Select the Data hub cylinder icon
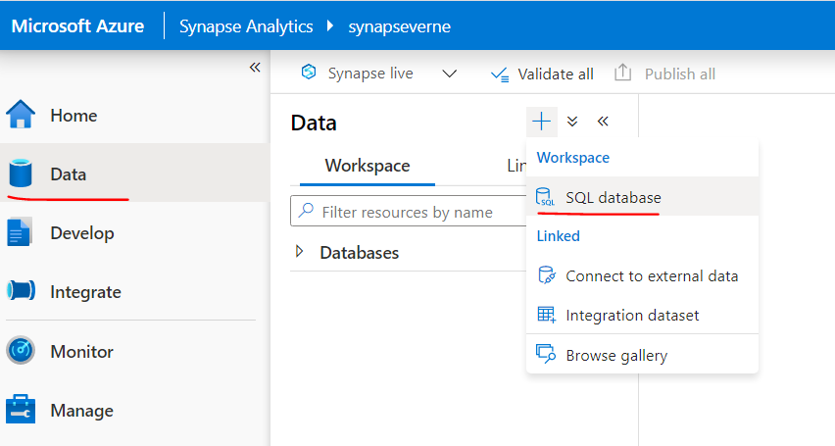835x446 pixels. tap(21, 173)
